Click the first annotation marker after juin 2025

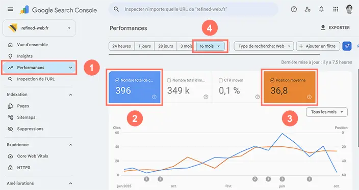tap(146, 179)
